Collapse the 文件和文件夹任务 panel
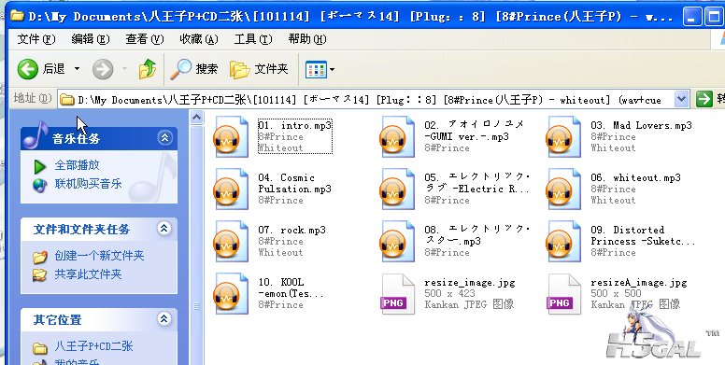 click(164, 228)
